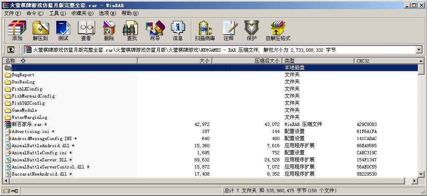Image resolution: width=427 pixels, height=196 pixels.
Task: Open the 向导 (Wizard) toolbar icon
Action: pyautogui.click(x=155, y=28)
